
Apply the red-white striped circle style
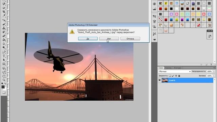[x=198, y=25]
